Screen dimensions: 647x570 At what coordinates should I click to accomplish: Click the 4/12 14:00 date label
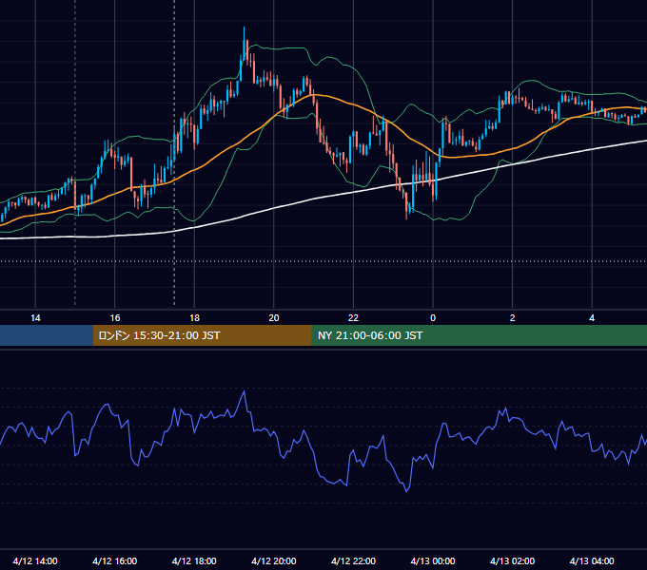click(35, 560)
